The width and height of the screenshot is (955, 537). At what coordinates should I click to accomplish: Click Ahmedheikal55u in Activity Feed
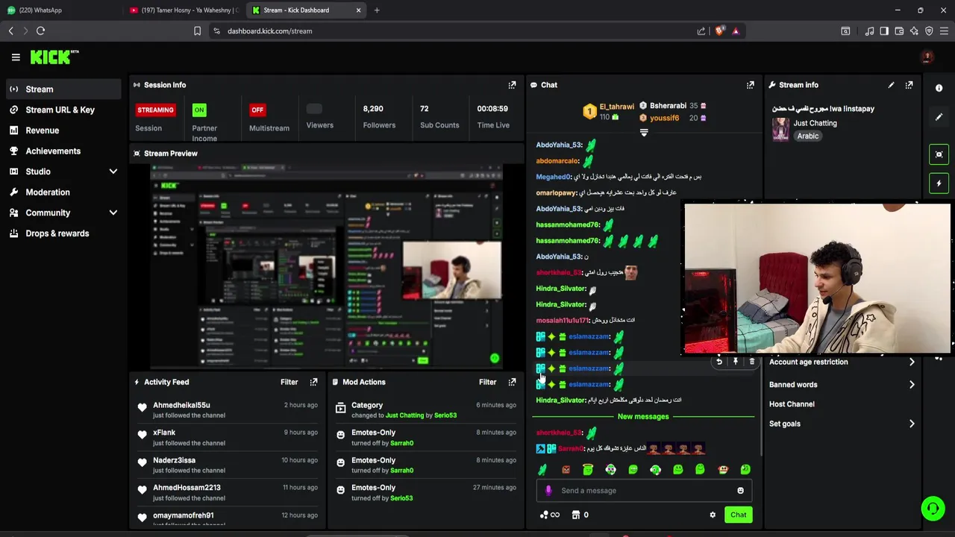(x=181, y=405)
